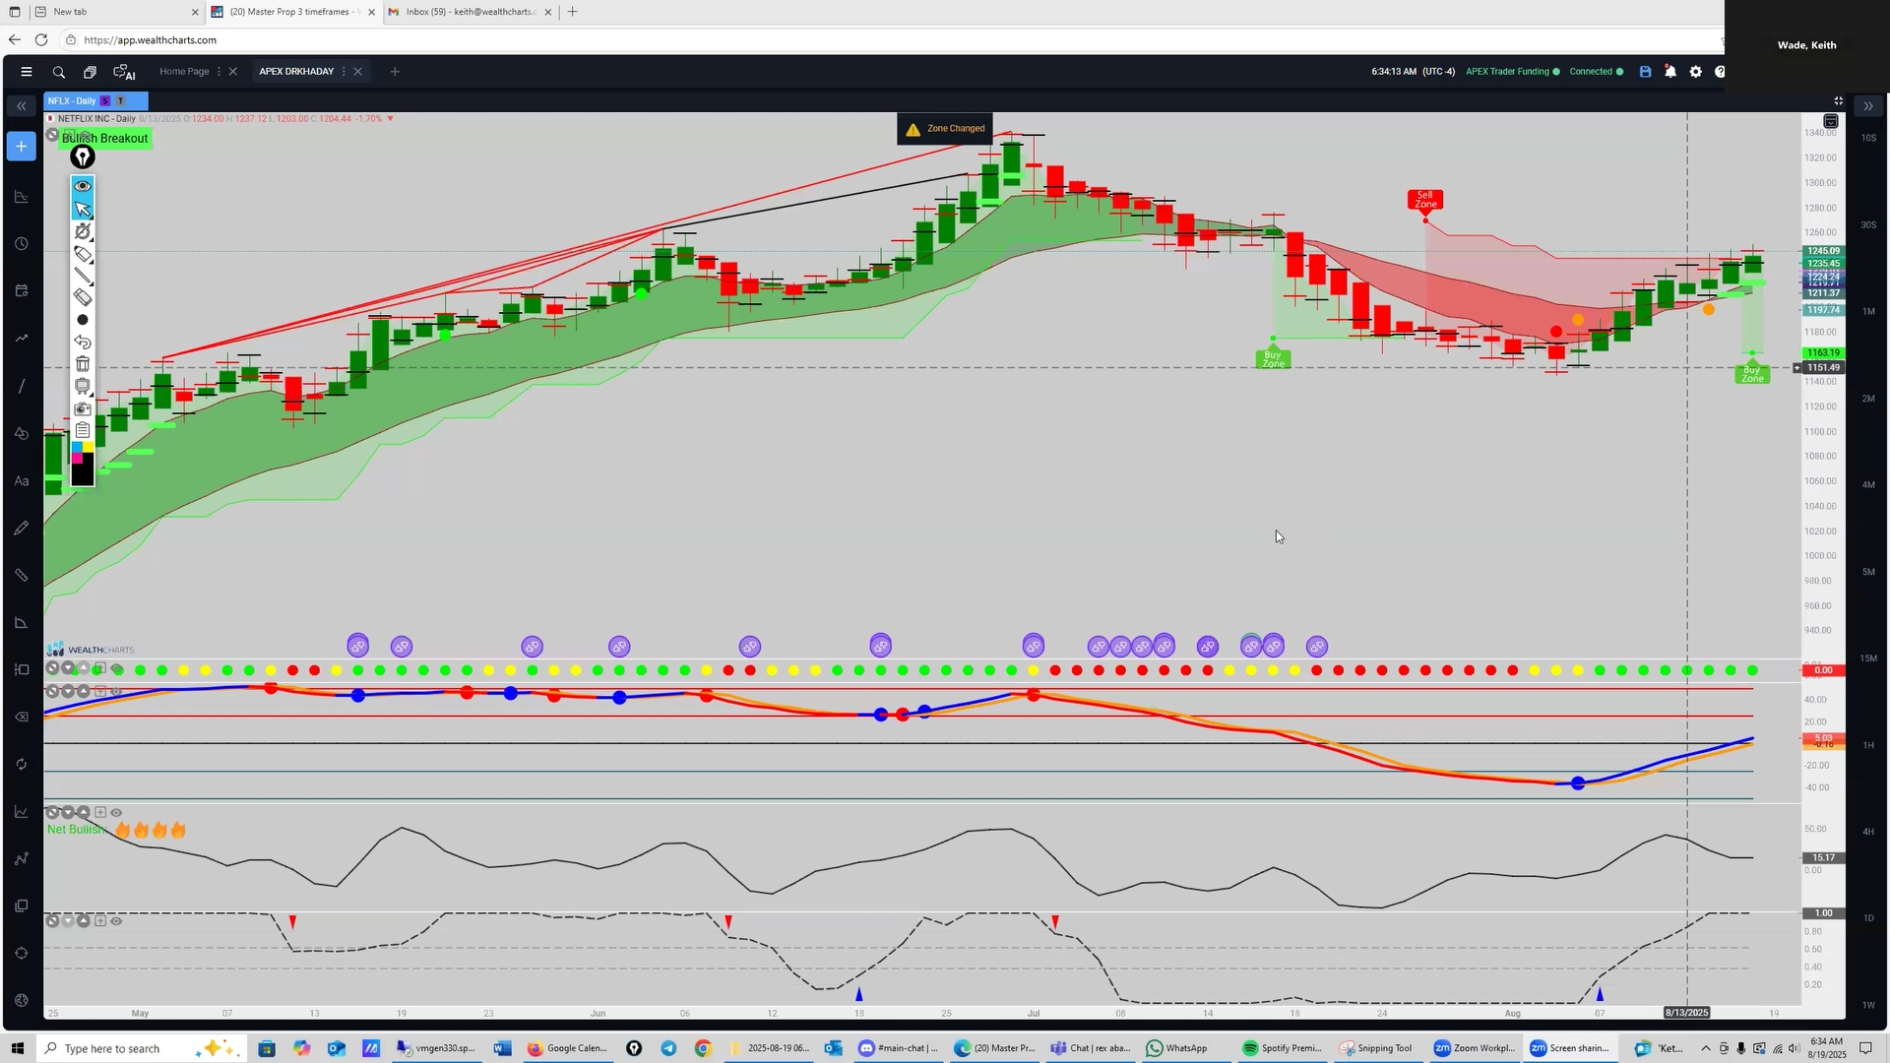
Task: Click APEX Trader Funding status label
Action: 1507,72
